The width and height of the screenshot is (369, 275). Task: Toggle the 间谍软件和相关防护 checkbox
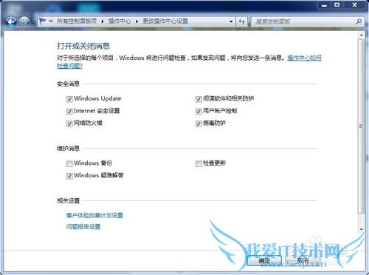point(199,99)
